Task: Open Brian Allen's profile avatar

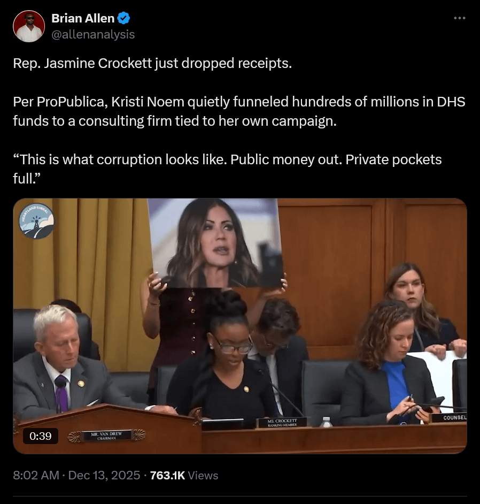Action: tap(29, 26)
